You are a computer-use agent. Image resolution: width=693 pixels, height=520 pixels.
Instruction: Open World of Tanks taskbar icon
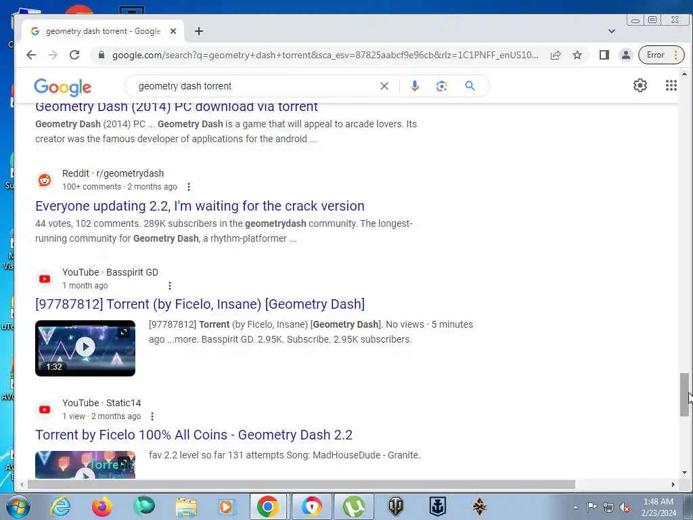(x=395, y=506)
